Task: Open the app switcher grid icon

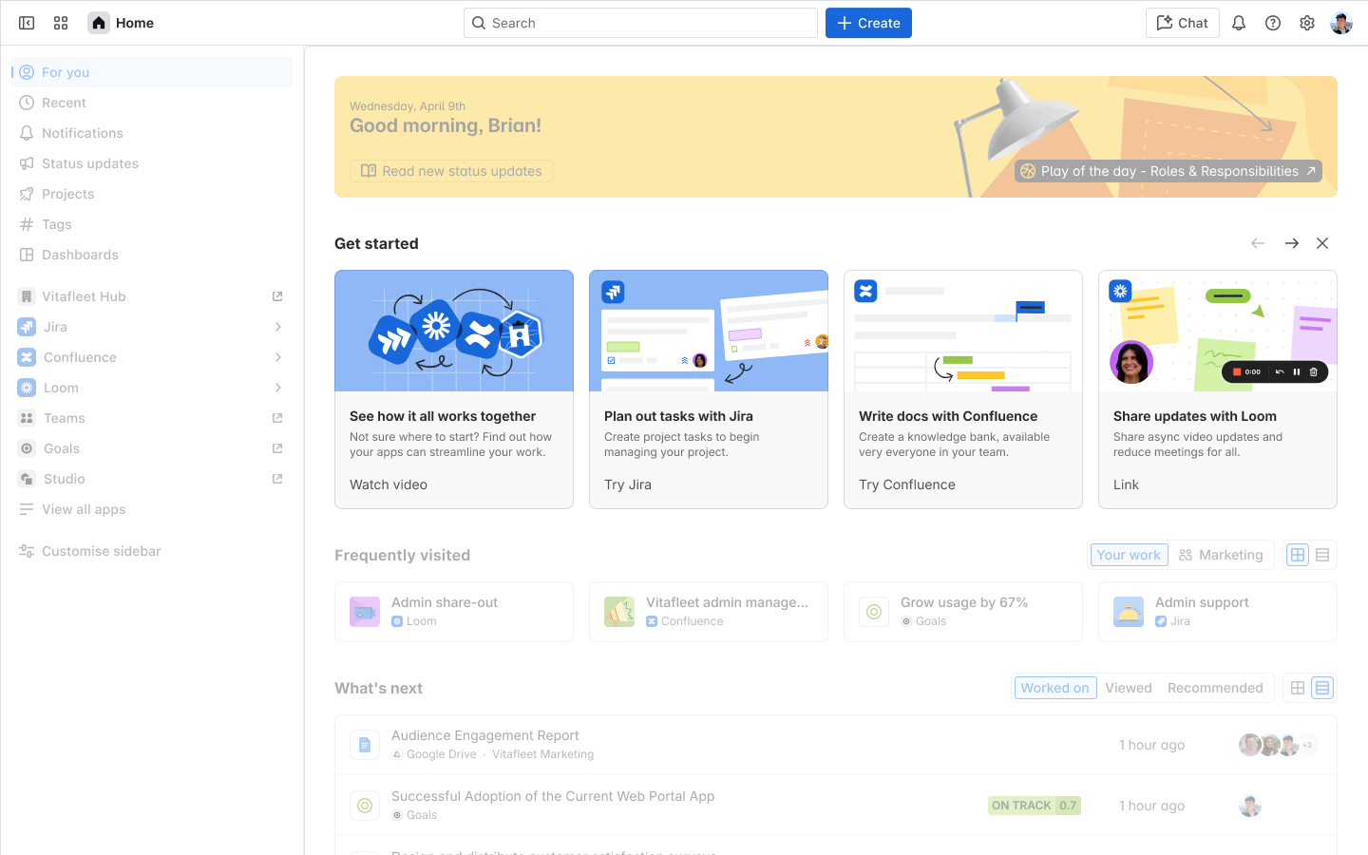Action: point(61,23)
